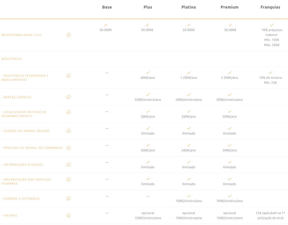Select the Plus plan column header
The image size is (288, 225).
click(x=148, y=7)
